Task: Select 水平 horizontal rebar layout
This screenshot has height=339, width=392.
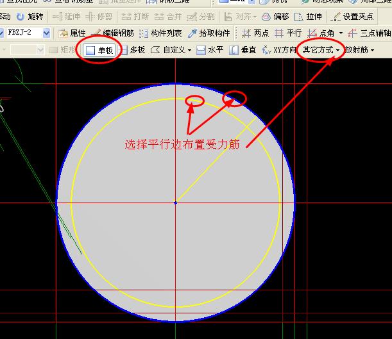Action: tap(210, 50)
